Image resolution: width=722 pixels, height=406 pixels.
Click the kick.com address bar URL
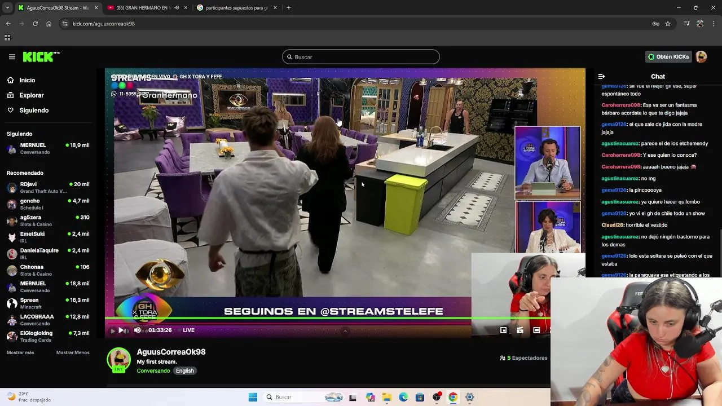[103, 24]
